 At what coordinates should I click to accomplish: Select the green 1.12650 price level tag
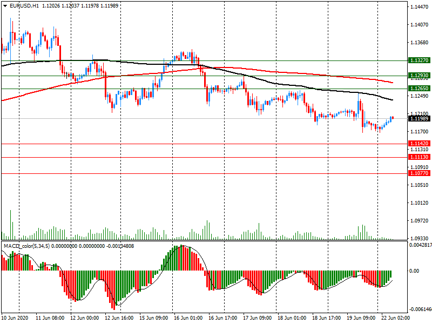(419, 89)
